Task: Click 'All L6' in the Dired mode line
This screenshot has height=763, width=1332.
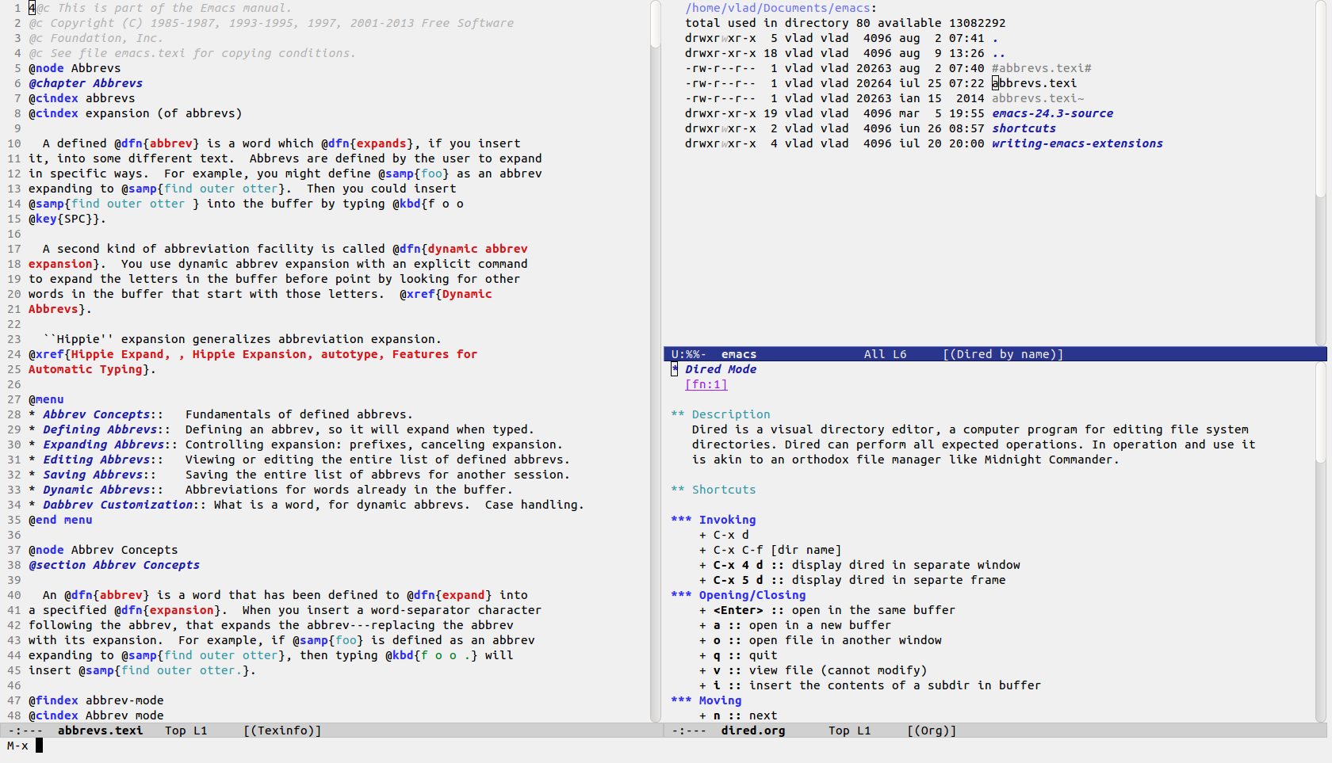Action: (x=885, y=354)
